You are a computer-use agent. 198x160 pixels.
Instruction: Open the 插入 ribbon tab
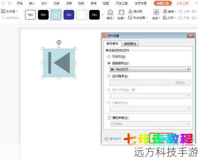pyautogui.click(x=32, y=3)
